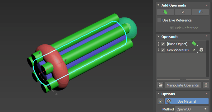Click the blue Add Operands intersect icon

coord(200,12)
